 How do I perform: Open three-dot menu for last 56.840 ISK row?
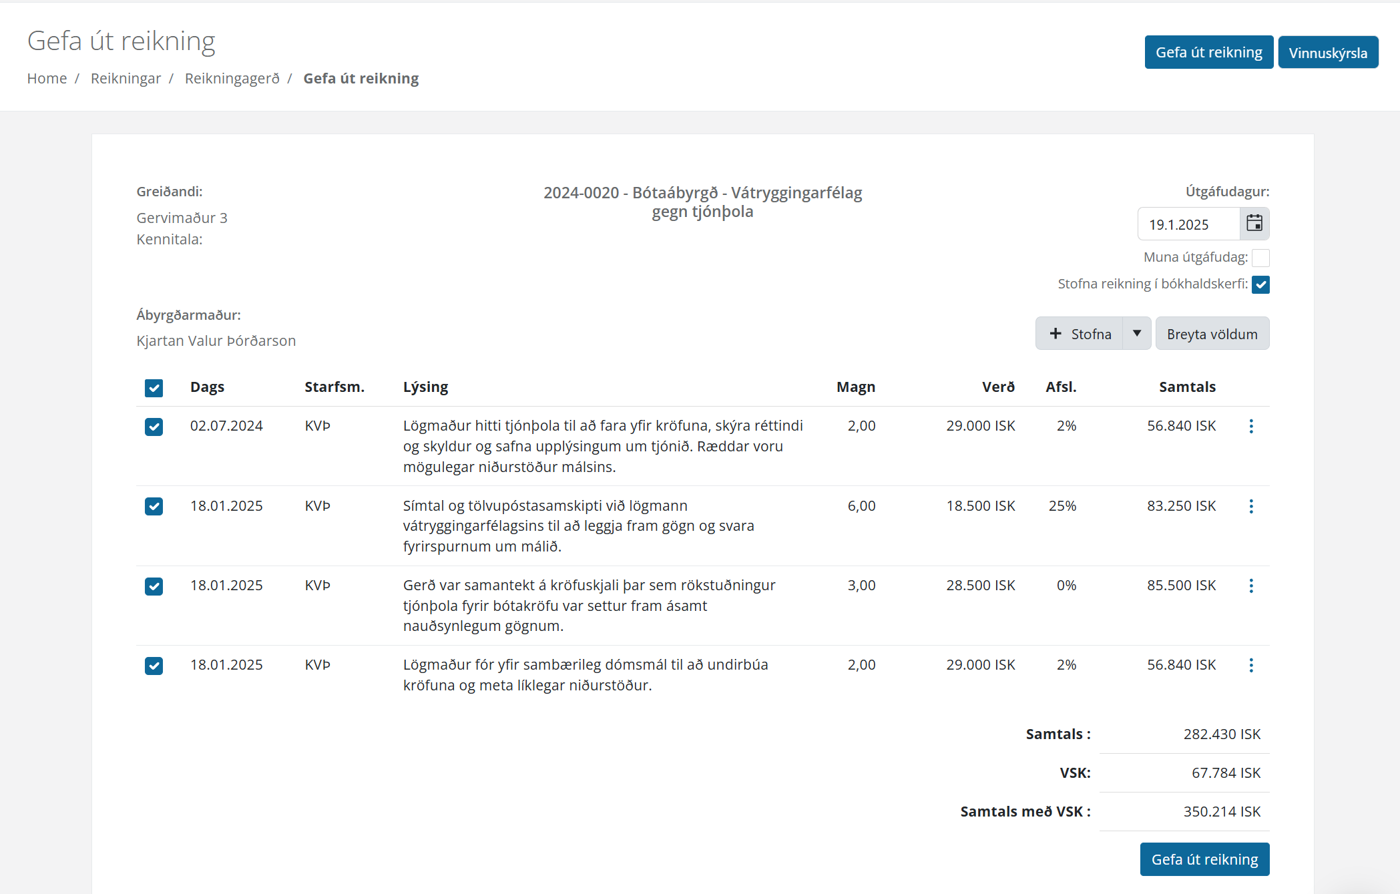tap(1251, 665)
